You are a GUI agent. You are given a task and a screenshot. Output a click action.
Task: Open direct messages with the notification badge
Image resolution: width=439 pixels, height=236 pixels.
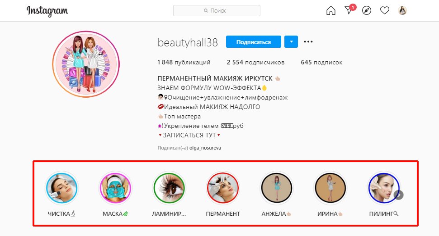tap(350, 10)
